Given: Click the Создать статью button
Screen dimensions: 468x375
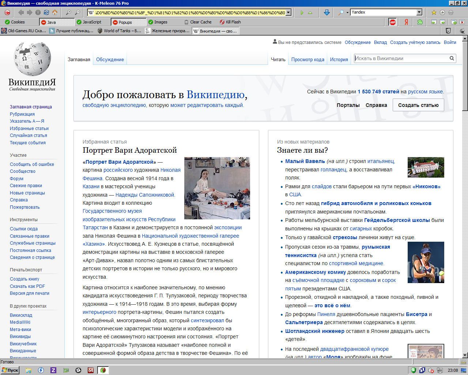Looking at the screenshot, I should pyautogui.click(x=418, y=105).
